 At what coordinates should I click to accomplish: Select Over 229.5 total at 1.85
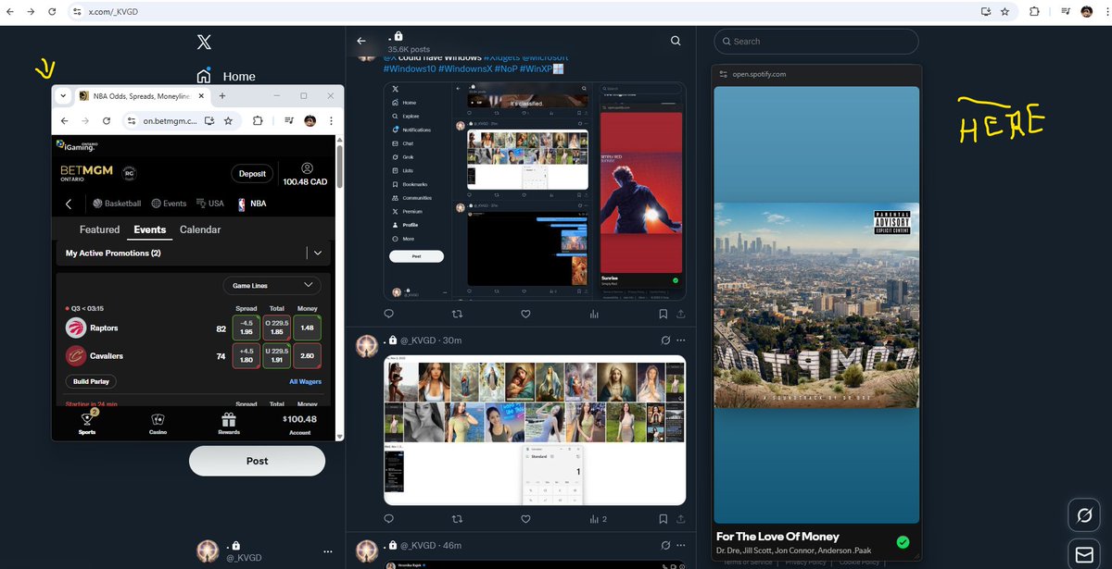point(276,328)
